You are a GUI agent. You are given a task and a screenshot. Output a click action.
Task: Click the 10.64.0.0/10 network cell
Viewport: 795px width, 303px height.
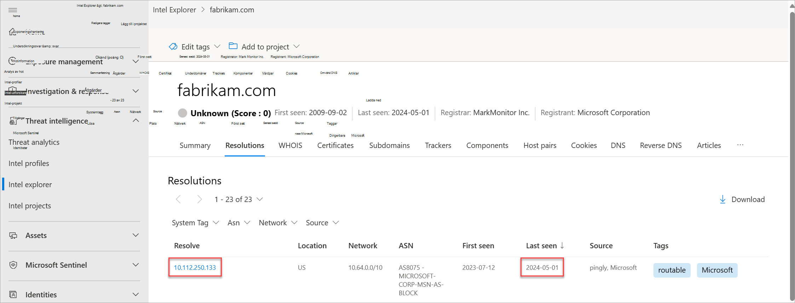pyautogui.click(x=365, y=268)
